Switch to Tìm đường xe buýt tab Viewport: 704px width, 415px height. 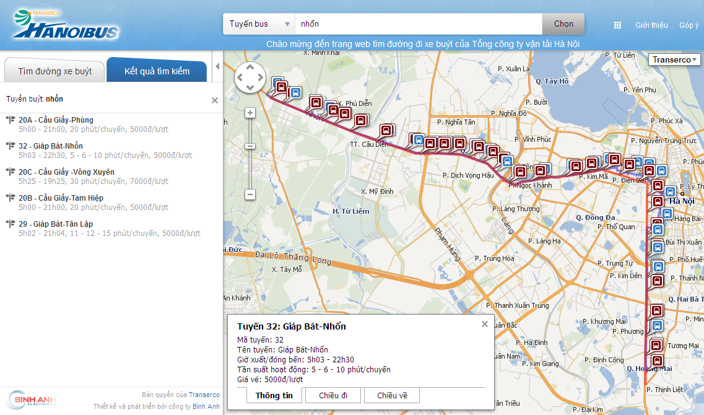point(54,71)
